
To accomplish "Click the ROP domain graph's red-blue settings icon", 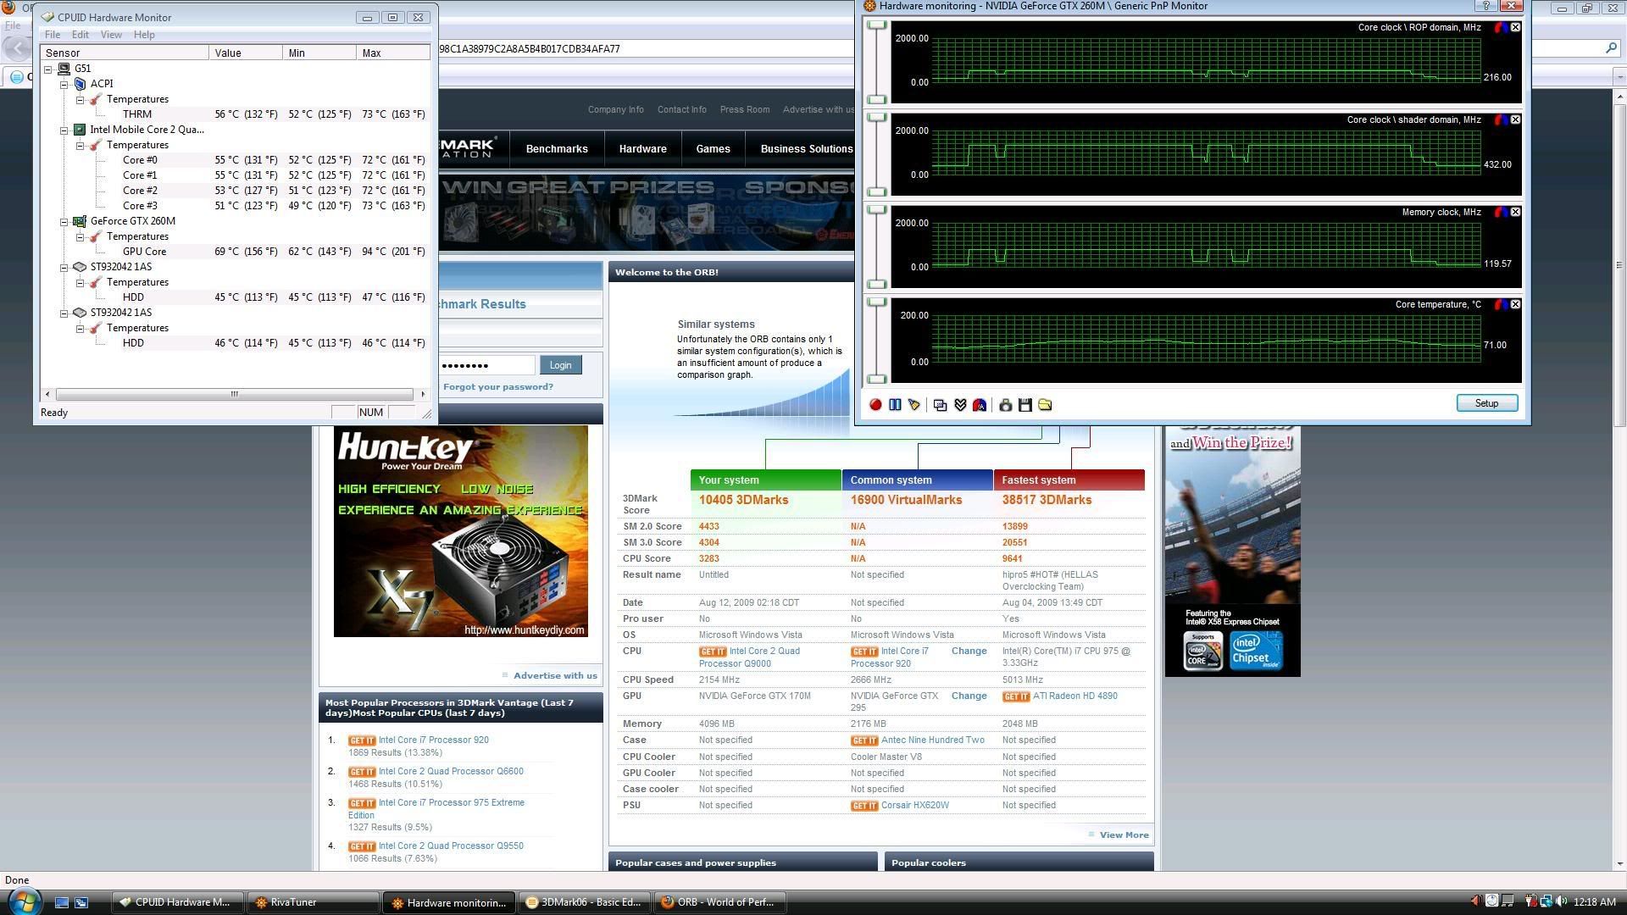I will (1501, 27).
